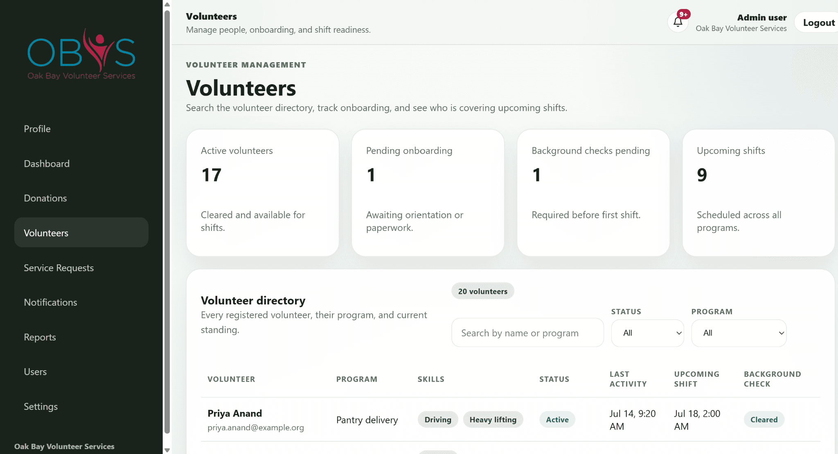Click the BACKGROUND CHECK column header

click(x=772, y=379)
